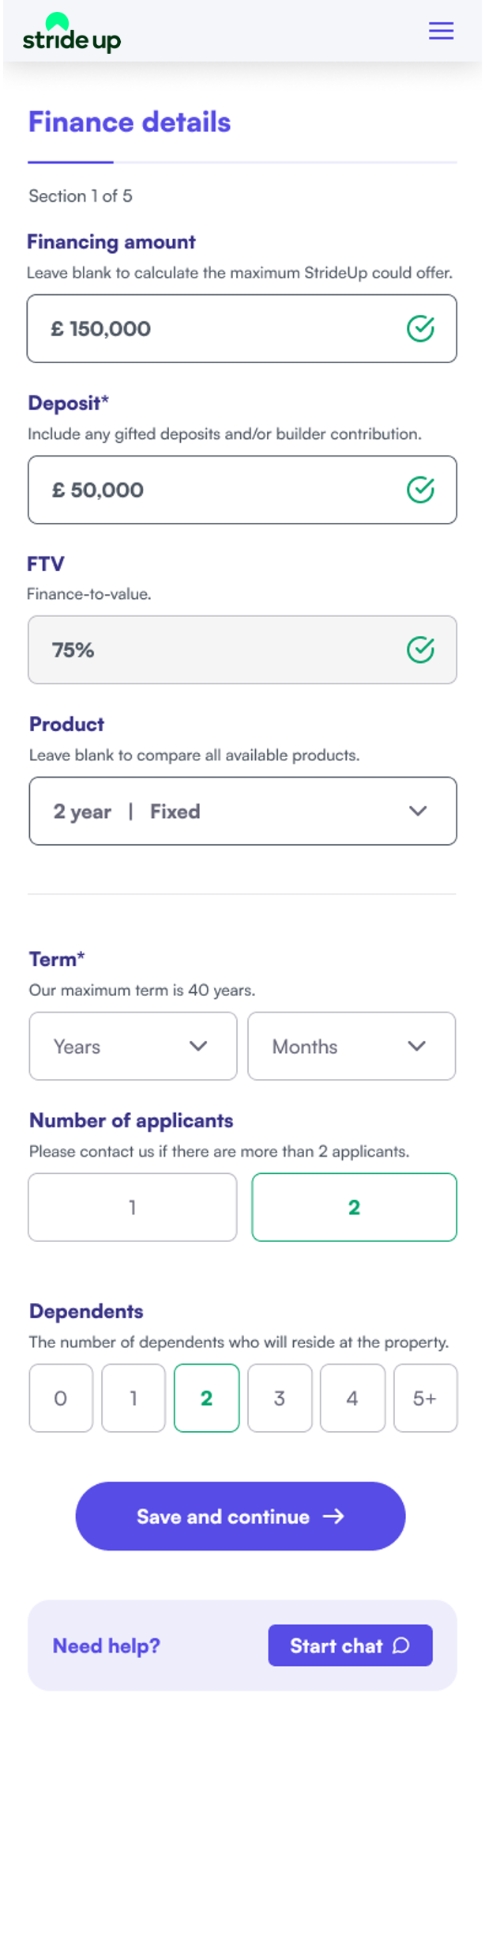Click the StrideUp logo
This screenshot has height=1958, width=485.
pyautogui.click(x=72, y=34)
